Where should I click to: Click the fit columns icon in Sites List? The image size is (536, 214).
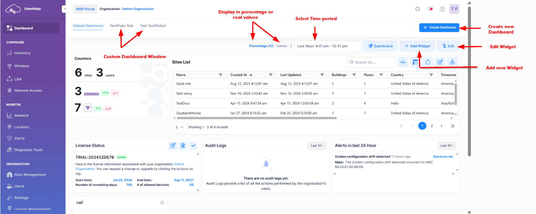click(403, 62)
